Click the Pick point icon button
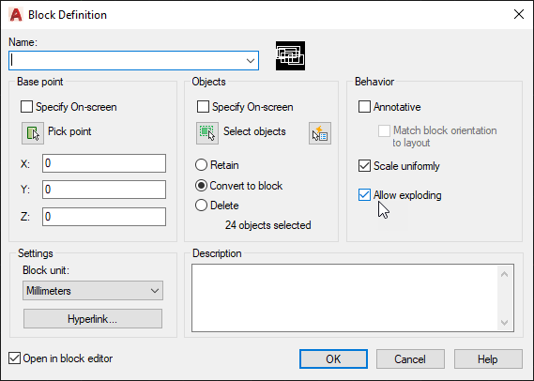The width and height of the screenshot is (534, 381). 33,133
